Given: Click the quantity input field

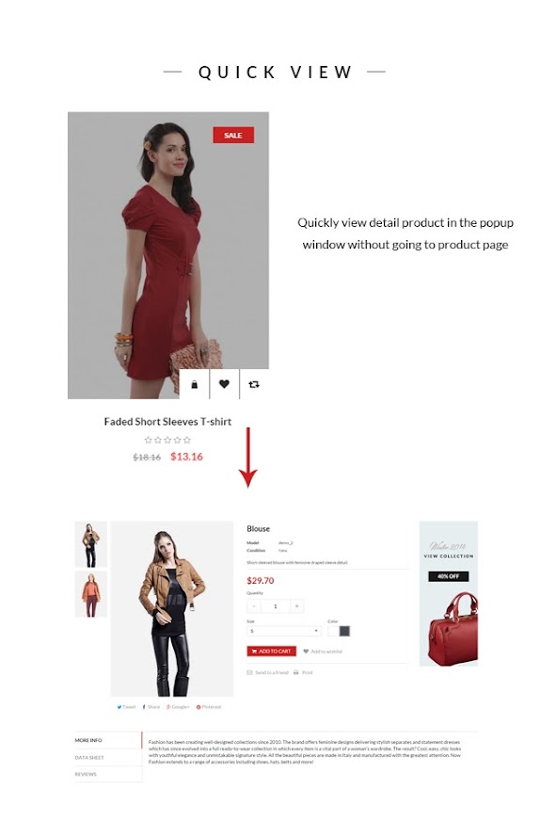Looking at the screenshot, I should (276, 606).
